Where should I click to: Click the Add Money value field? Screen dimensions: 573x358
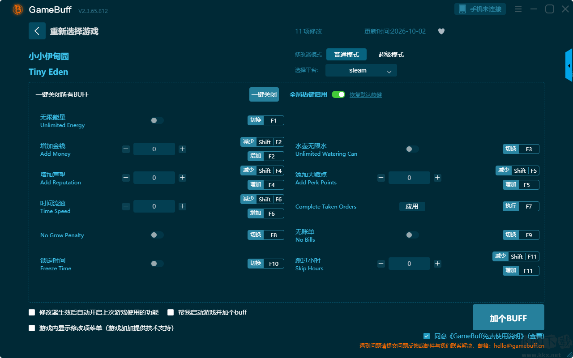point(154,149)
